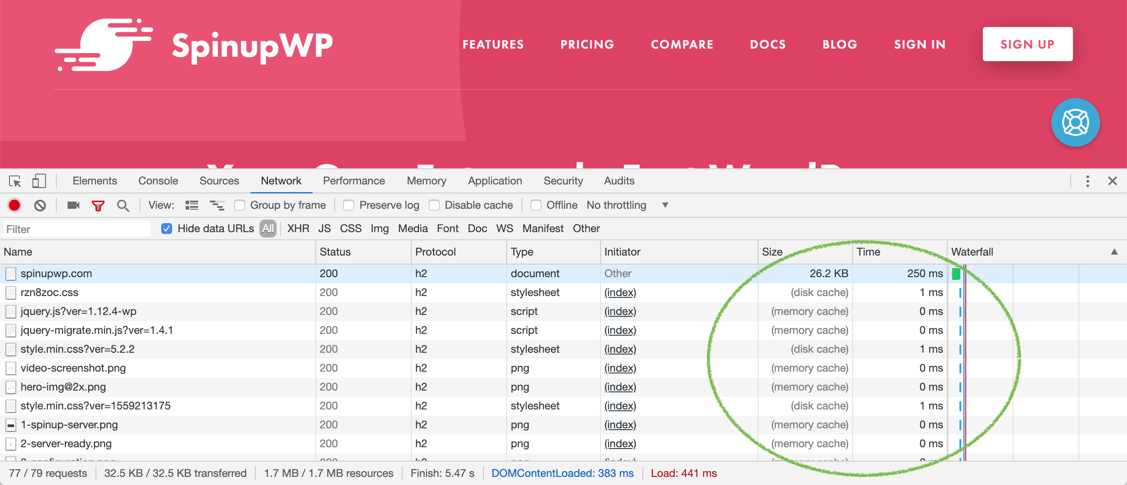Click the SIGN UP button
This screenshot has height=485, width=1127.
click(1027, 44)
